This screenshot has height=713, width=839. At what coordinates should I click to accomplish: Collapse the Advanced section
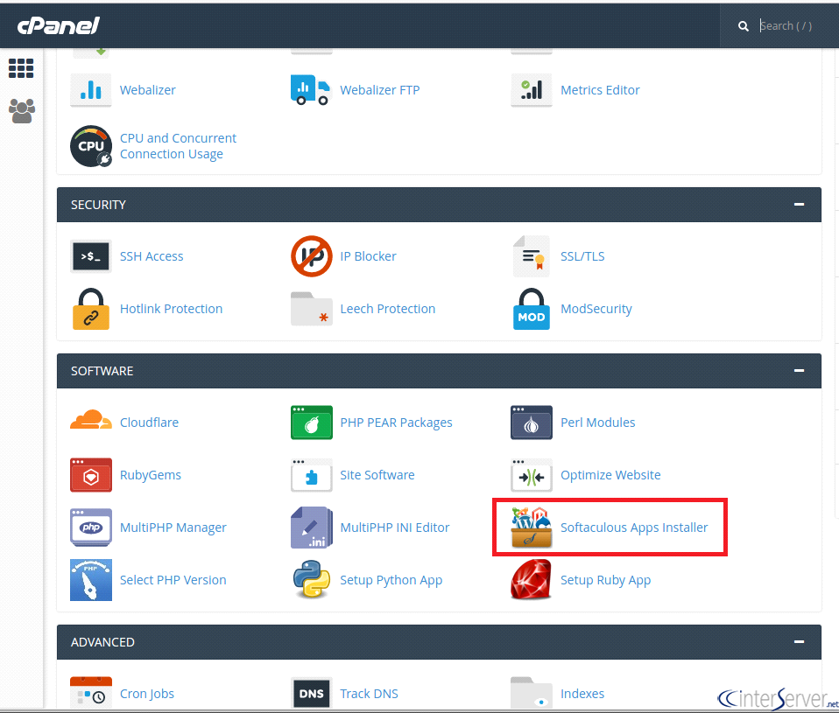pyautogui.click(x=799, y=641)
